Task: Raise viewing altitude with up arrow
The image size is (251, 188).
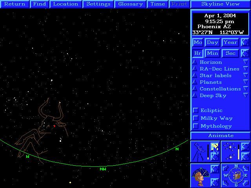Action: [x=215, y=169]
